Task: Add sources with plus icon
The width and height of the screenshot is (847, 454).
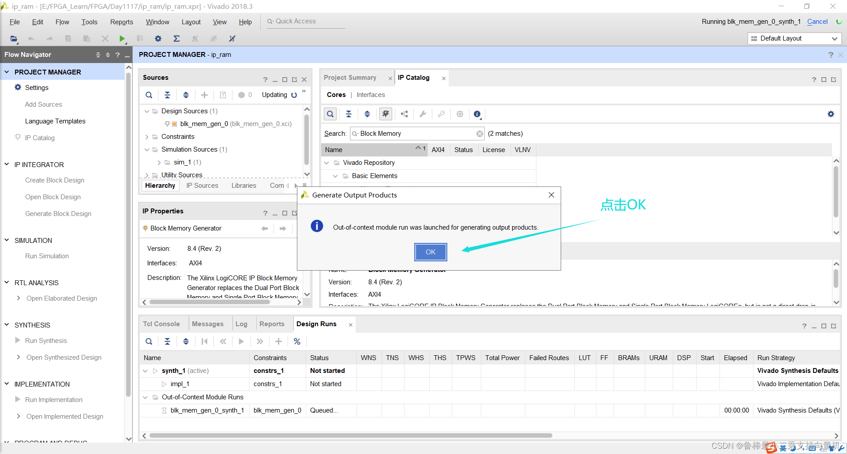Action: click(x=205, y=95)
